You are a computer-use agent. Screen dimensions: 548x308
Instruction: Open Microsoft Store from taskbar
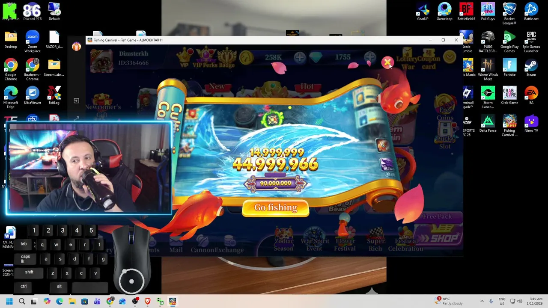tap(85, 302)
